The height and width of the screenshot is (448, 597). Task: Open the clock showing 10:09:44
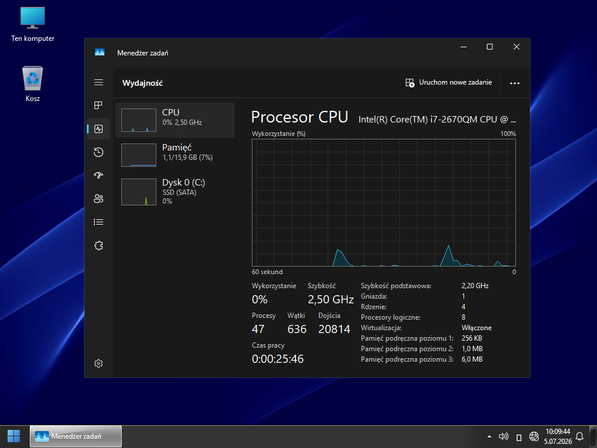[x=558, y=436]
